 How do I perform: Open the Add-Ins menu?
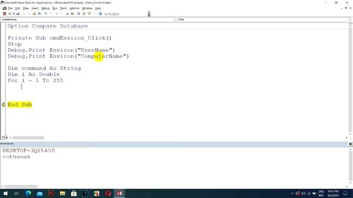74,8
